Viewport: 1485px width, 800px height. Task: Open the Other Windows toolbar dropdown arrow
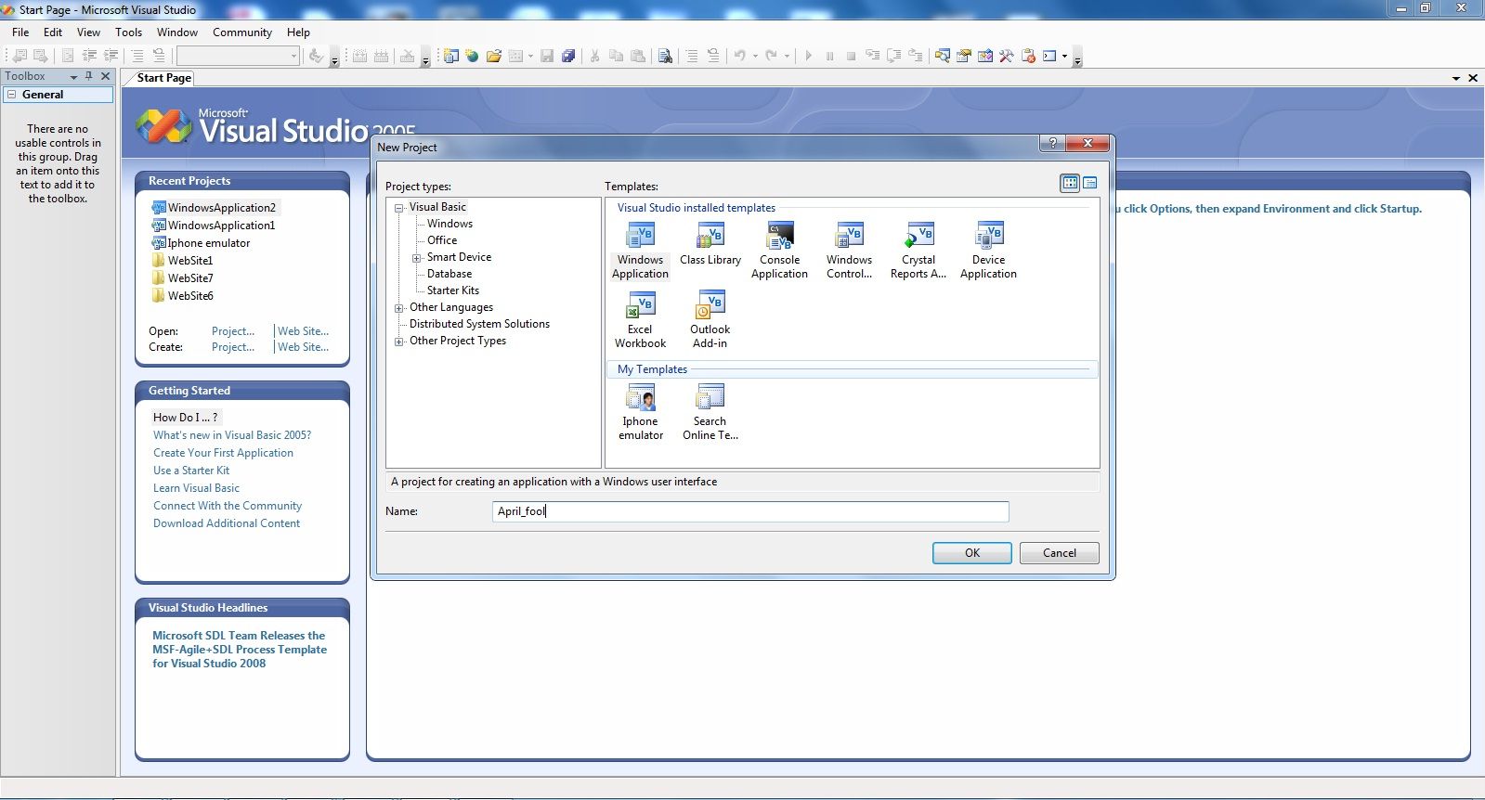click(1064, 56)
